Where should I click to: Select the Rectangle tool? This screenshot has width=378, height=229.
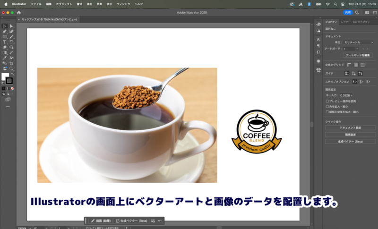pos(5,37)
